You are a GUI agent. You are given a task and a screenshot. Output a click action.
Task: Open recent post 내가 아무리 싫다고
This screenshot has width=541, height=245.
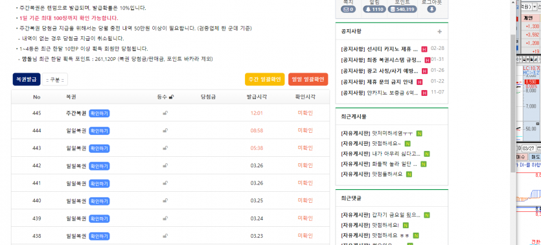point(380,154)
